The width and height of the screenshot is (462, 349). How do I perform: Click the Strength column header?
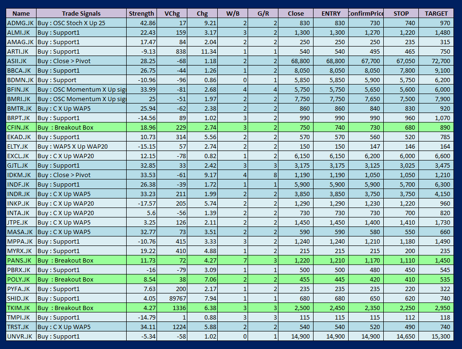141,14
